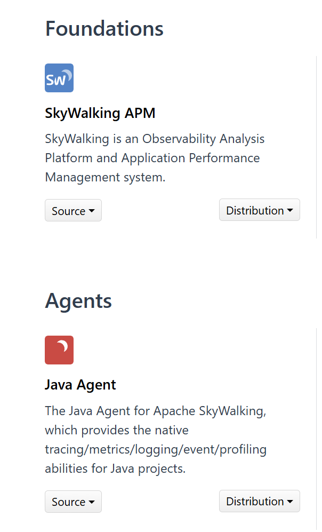Click the SkyWalking Observability Analysis Platform description

[x=155, y=158]
